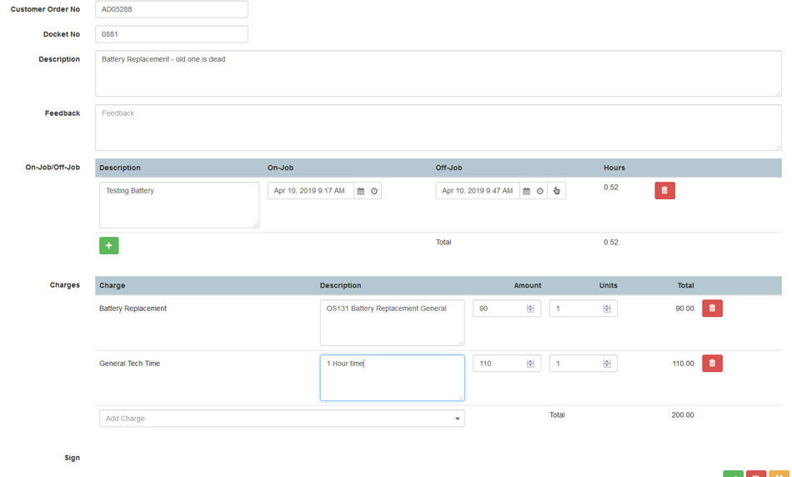Open the Off-Job clock time picker
Screen dimensions: 792x477
click(540, 191)
